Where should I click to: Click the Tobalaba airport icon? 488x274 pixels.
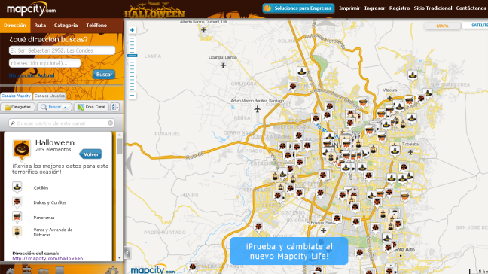[x=410, y=152]
